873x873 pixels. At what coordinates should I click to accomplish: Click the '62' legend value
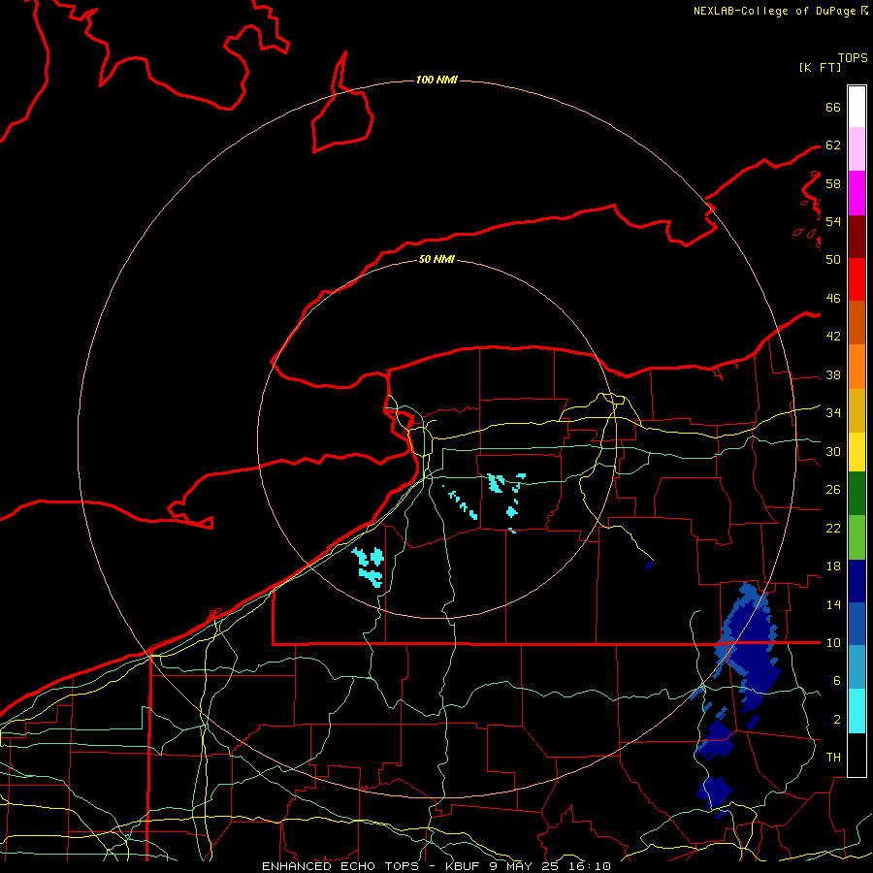click(833, 145)
